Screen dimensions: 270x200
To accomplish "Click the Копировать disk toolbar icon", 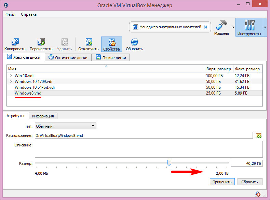I will tap(15, 42).
